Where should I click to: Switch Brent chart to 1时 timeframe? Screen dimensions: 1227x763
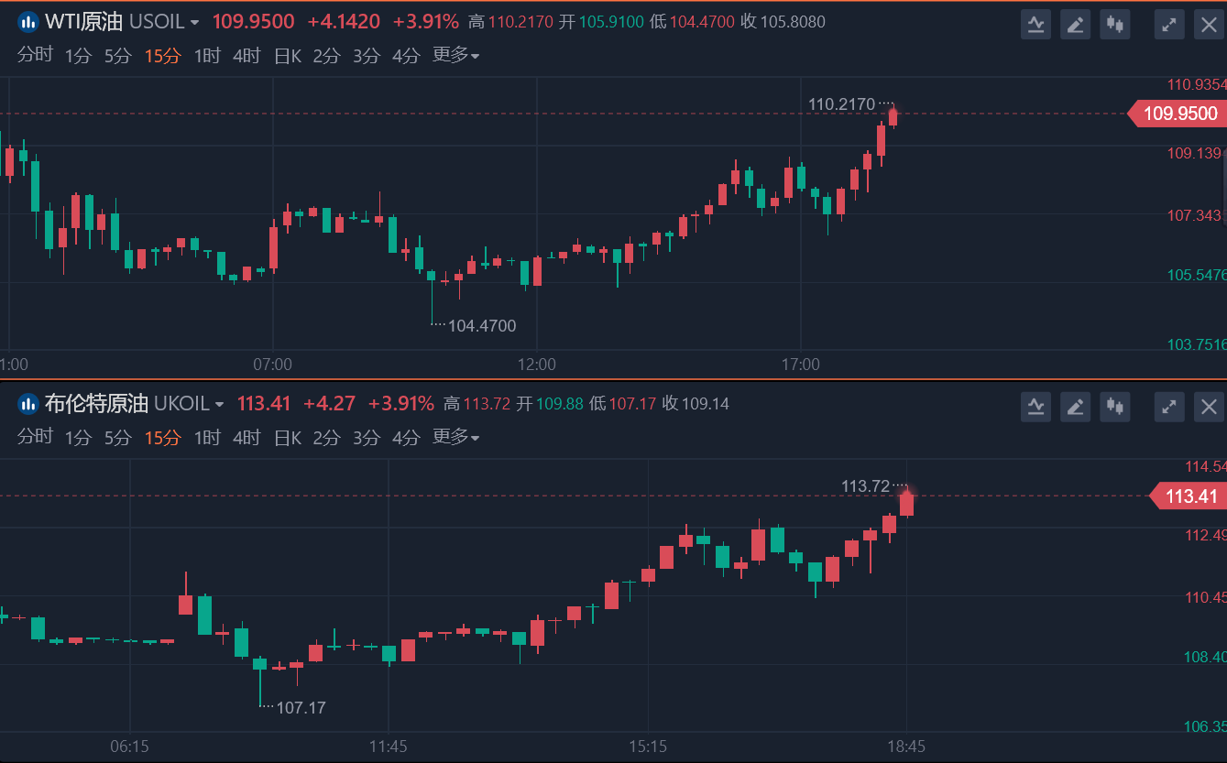pyautogui.click(x=207, y=438)
